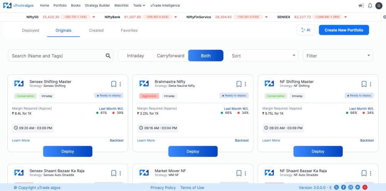Open the YouTube social link
The height and width of the screenshot is (191, 386).
click(365, 187)
